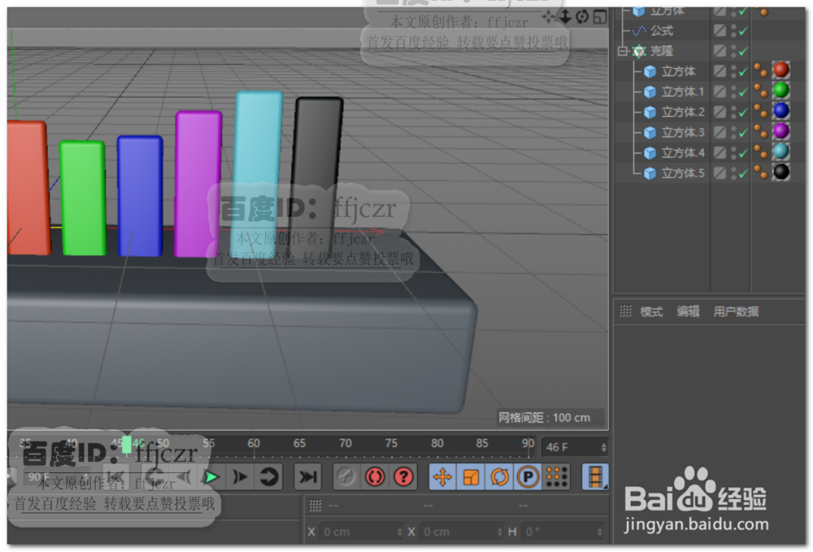Toggle visibility dots of 克隆

coord(733,50)
